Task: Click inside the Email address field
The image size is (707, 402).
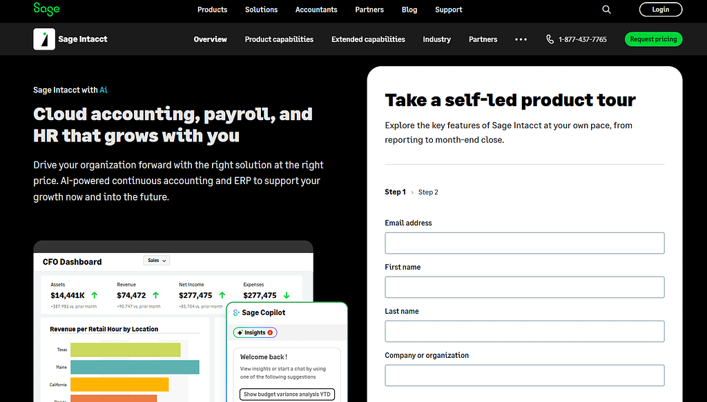Action: (524, 243)
